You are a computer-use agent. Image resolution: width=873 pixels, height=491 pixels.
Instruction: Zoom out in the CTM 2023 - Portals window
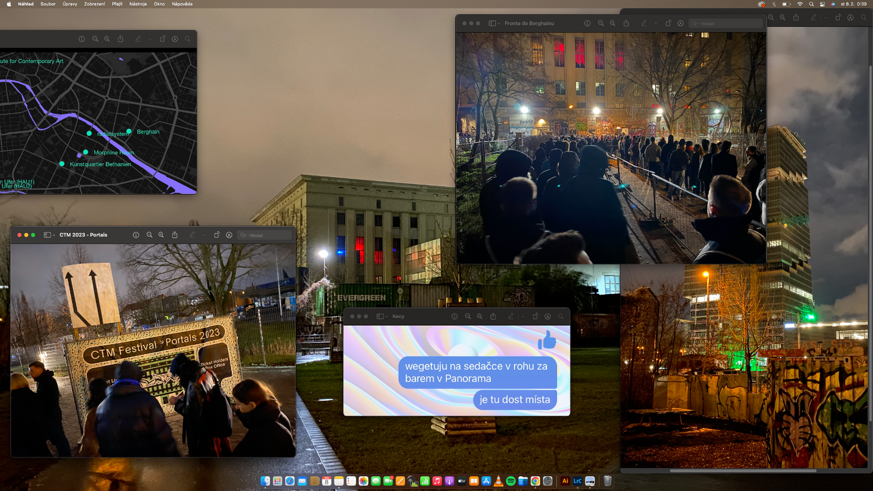click(x=149, y=235)
